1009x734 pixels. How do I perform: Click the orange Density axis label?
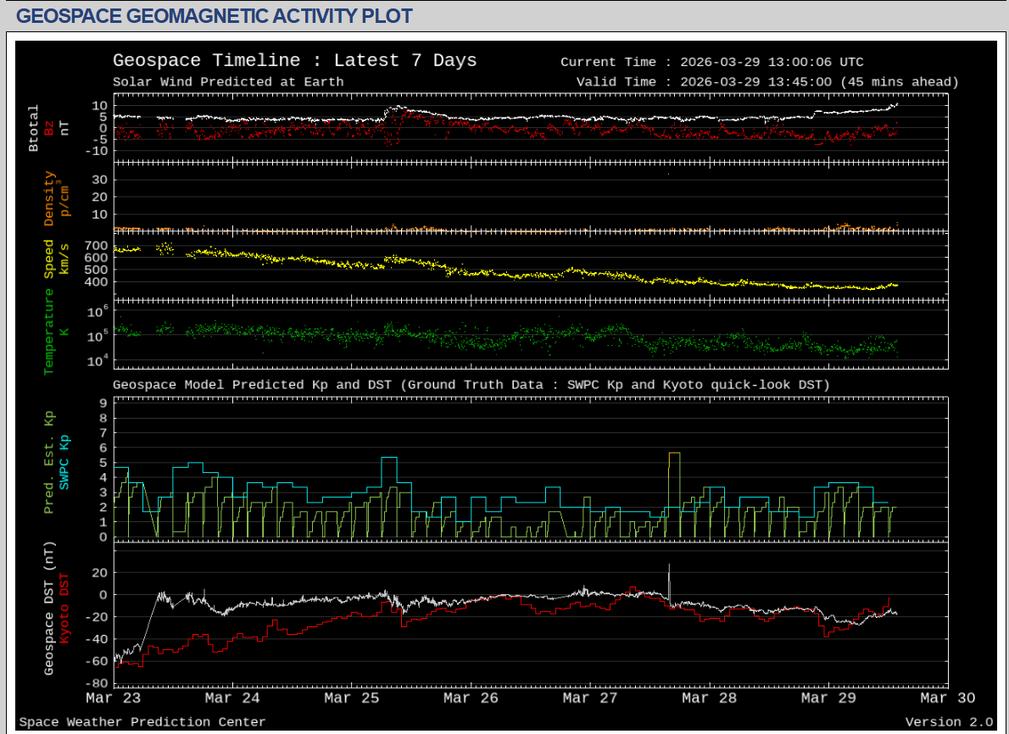[49, 198]
